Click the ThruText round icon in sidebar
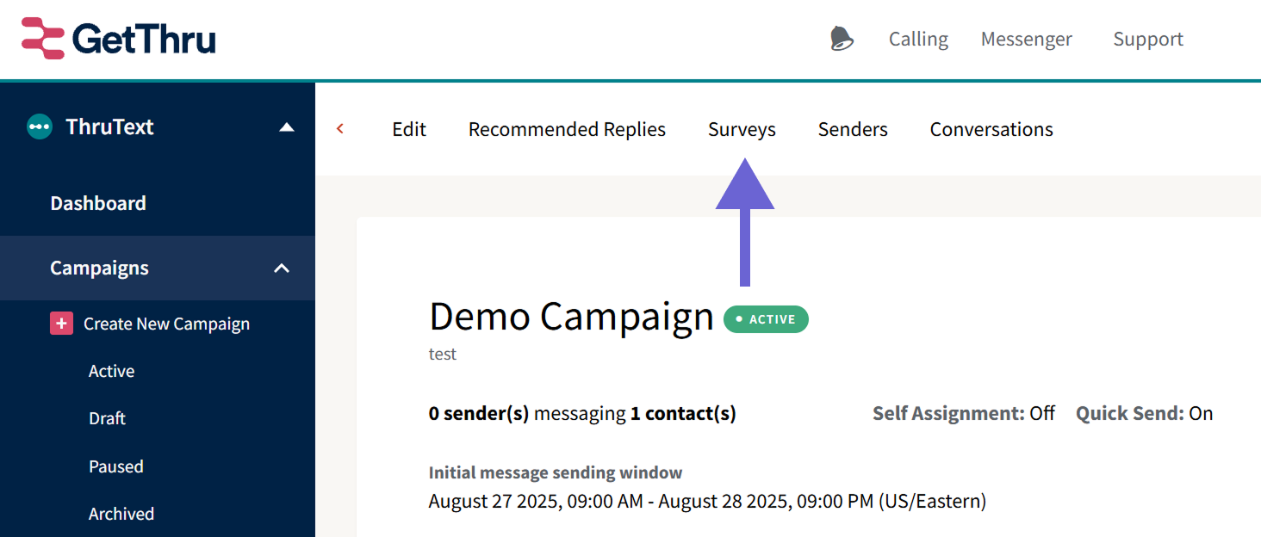 tap(40, 127)
